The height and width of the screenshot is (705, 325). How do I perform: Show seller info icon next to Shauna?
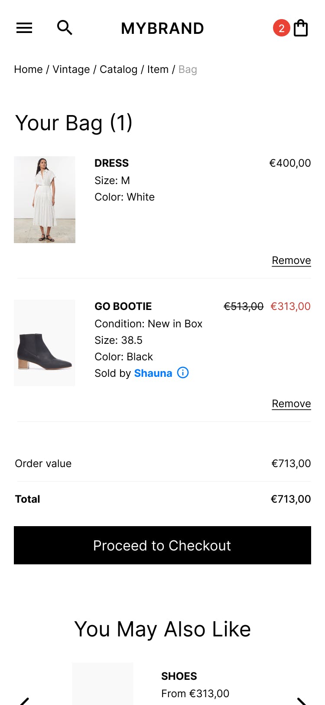click(x=183, y=373)
